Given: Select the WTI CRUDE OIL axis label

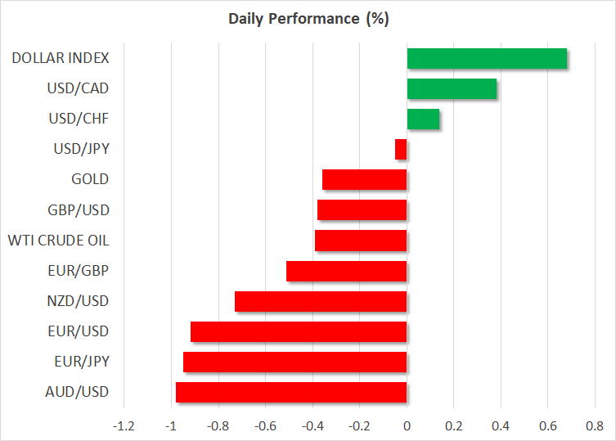Looking at the screenshot, I should point(58,241).
